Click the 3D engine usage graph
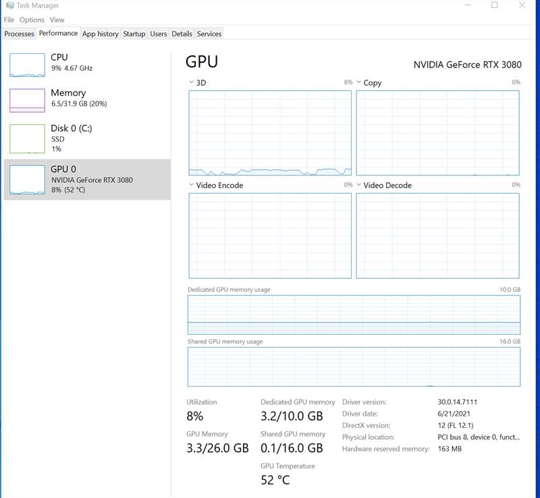The width and height of the screenshot is (540, 498). [270, 133]
